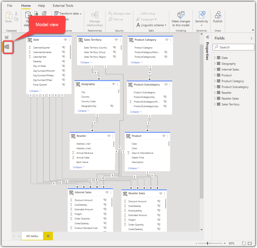Click the Copy icon in Clipboard group
Viewport: 257px width, 248px height.
tap(16, 19)
